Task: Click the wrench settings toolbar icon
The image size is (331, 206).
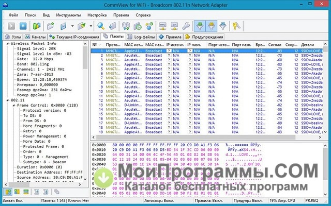Action: (x=186, y=26)
